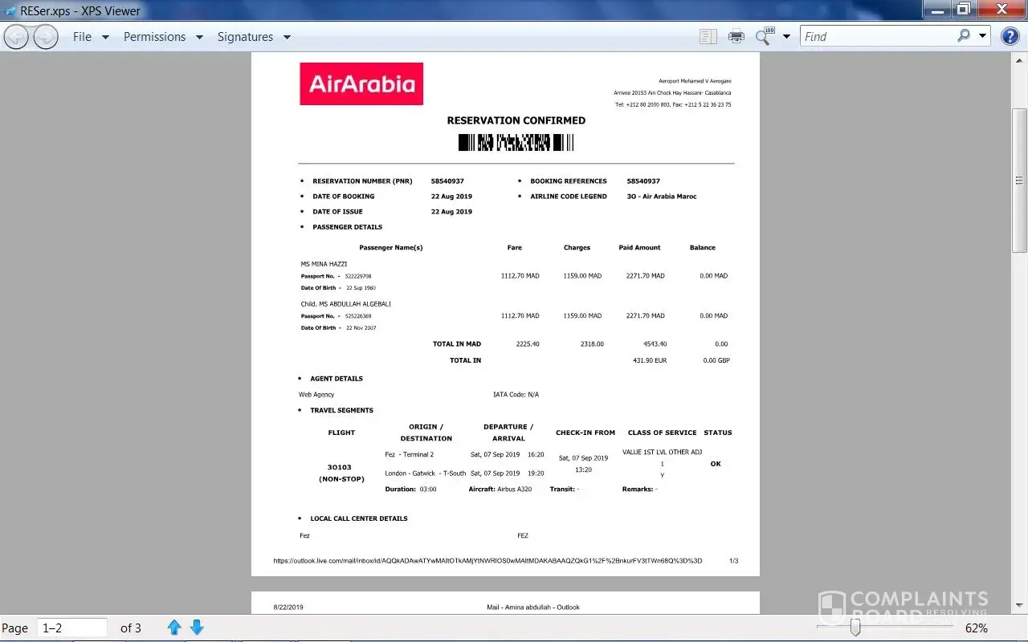Screen dimensions: 1028x642
Task: Go to next page using the down arrow
Action: 197,628
